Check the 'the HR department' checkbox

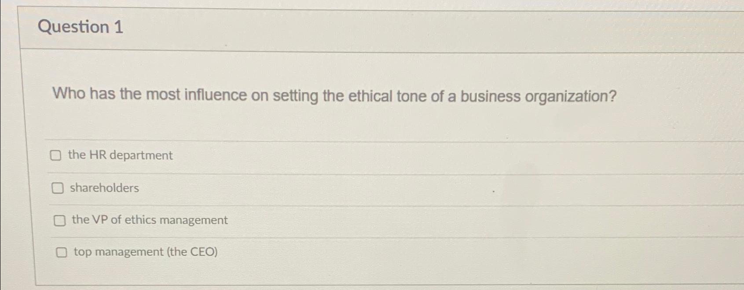(56, 155)
